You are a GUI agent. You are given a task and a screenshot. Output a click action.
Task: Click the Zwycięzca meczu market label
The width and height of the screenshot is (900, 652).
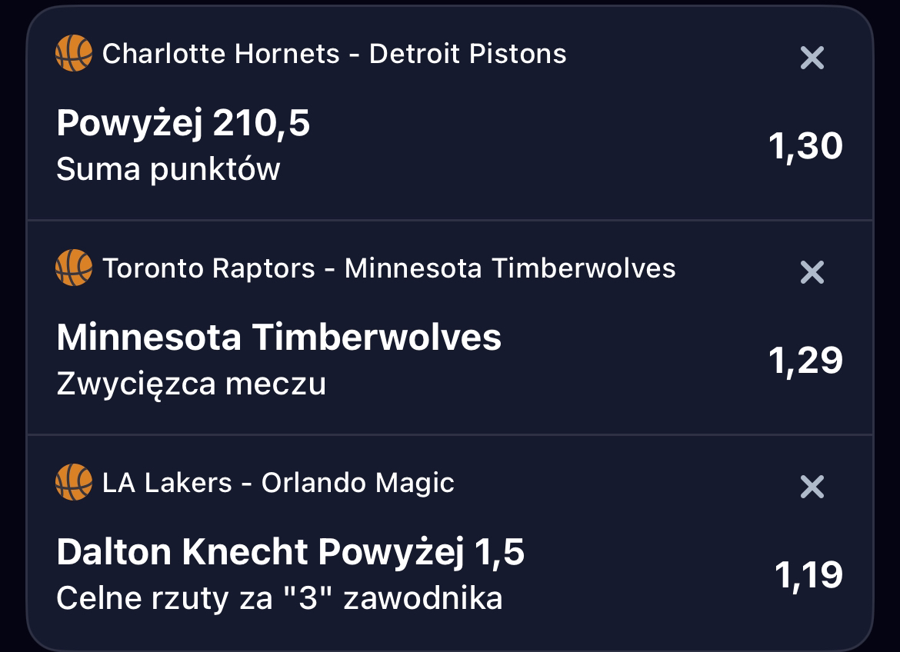191,384
